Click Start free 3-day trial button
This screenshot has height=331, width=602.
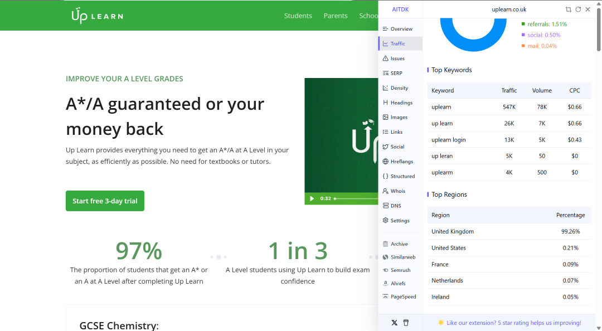point(105,201)
